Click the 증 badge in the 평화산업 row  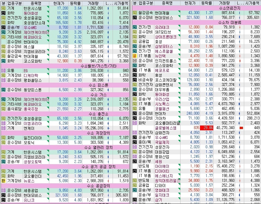pos(135,157)
